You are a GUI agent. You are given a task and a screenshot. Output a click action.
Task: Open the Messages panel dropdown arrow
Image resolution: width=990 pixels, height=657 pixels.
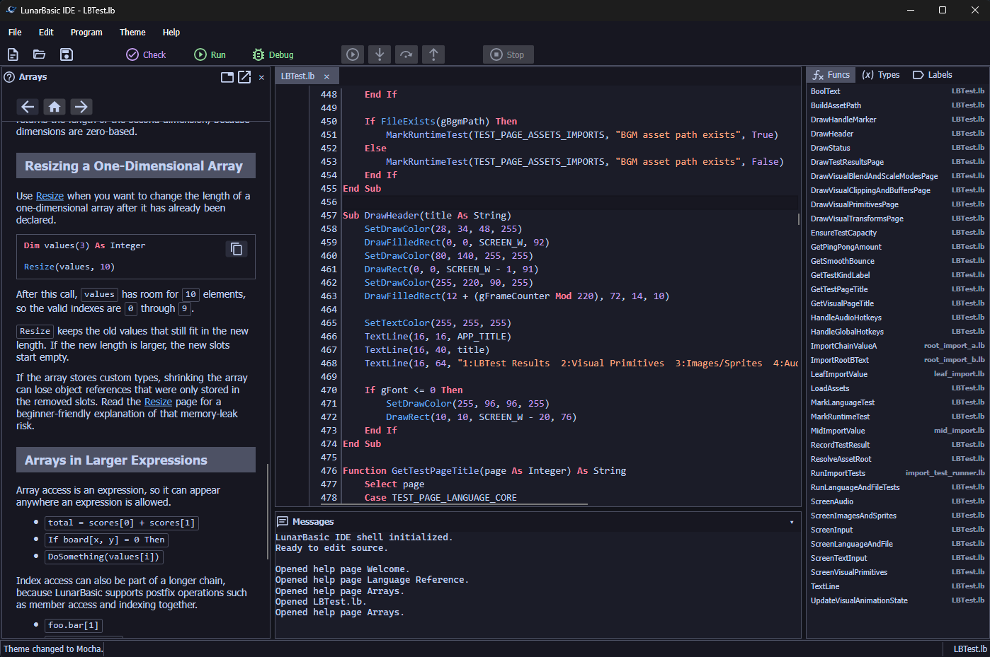point(792,521)
